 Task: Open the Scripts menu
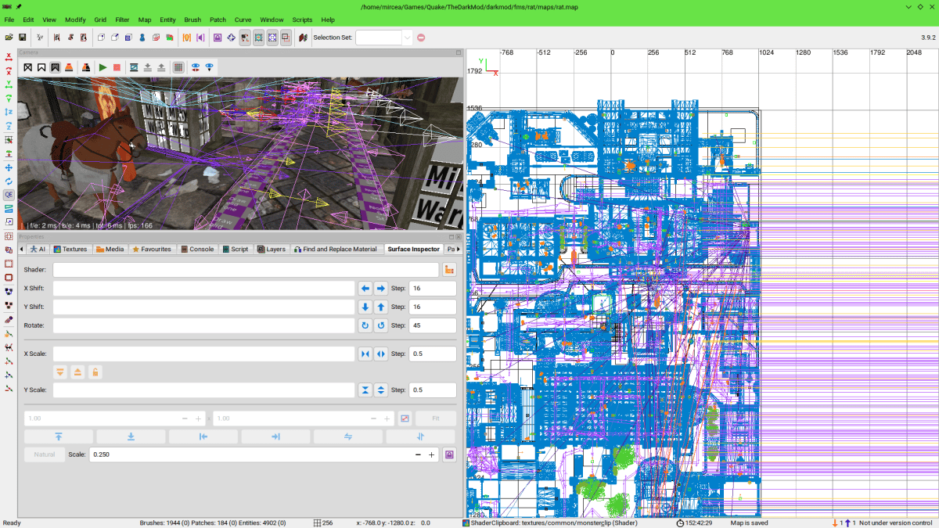click(x=302, y=20)
